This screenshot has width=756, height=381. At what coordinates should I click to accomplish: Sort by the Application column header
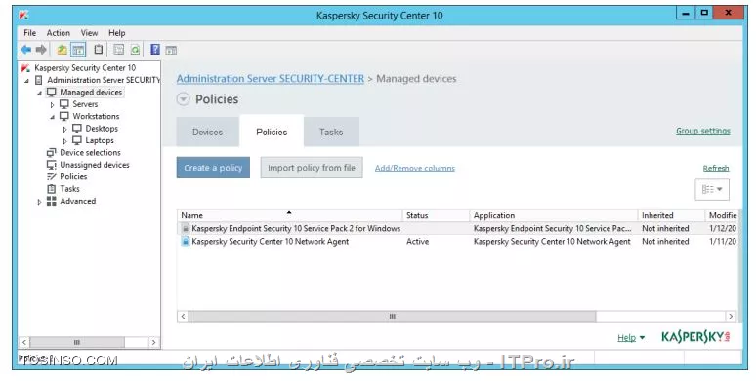(554, 215)
